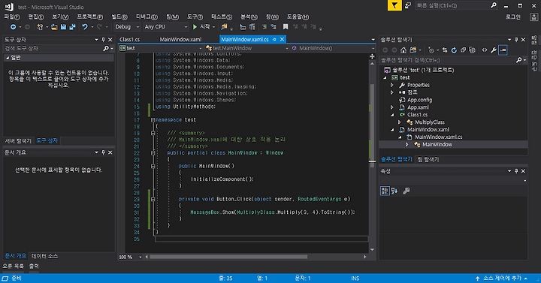Click the Collapse All icon in Solution Explorer

click(x=464, y=50)
